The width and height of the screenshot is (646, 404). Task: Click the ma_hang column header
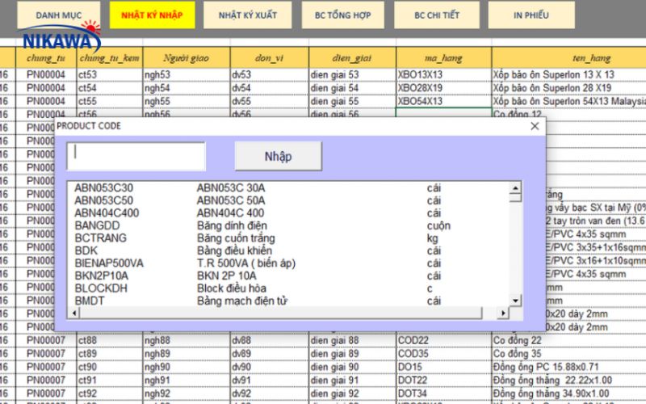443,58
